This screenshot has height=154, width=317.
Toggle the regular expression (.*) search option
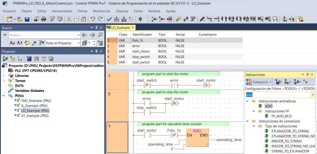[x=34, y=43]
